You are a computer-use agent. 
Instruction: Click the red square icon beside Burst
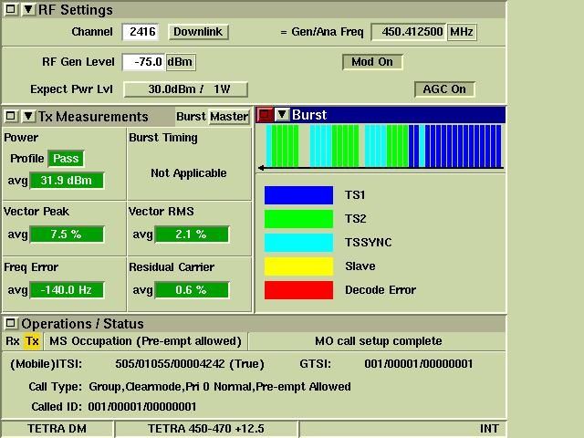tap(265, 115)
